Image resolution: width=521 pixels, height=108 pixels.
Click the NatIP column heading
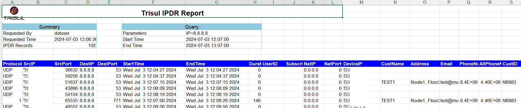point(313,64)
